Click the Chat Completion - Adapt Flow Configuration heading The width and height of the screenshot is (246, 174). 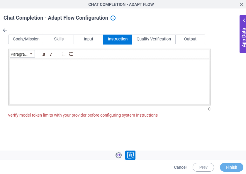point(56,18)
